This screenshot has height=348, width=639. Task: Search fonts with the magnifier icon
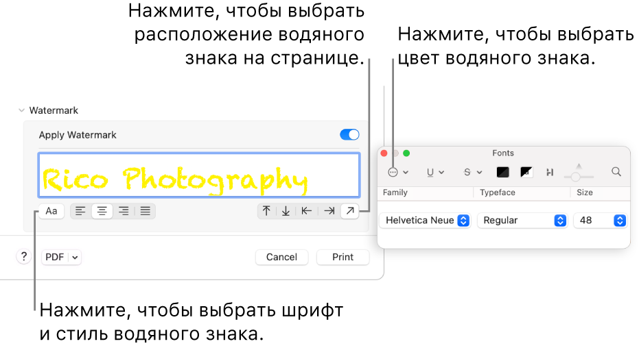coord(616,172)
